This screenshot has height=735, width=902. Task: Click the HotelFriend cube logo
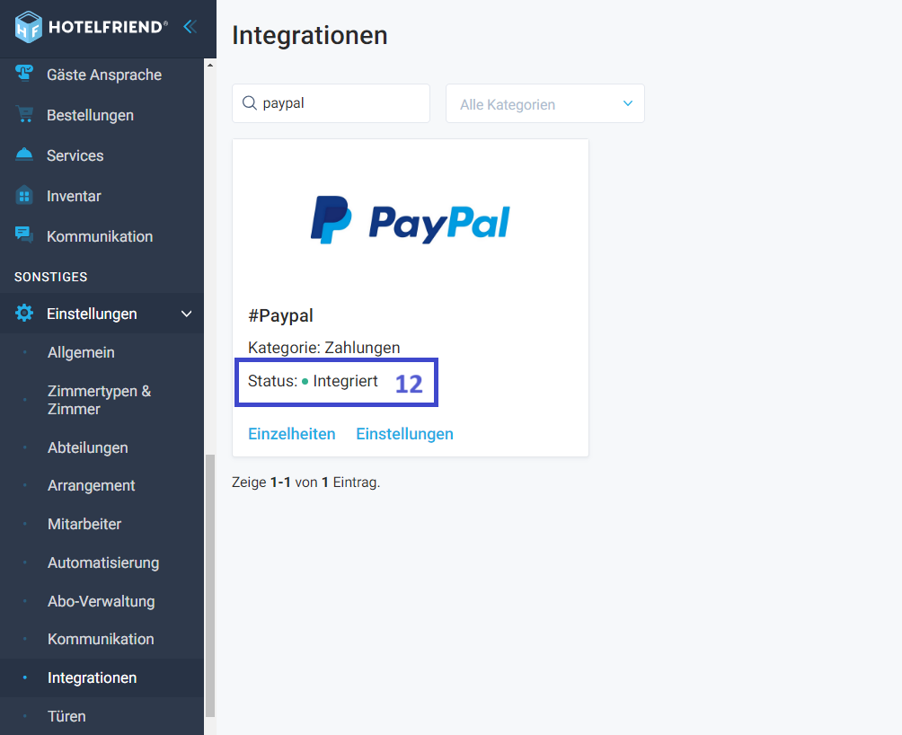28,27
